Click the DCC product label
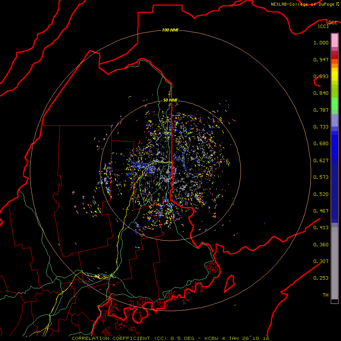Viewport: 341px width, 341px height. (333, 22)
